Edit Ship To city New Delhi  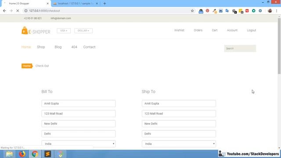(x=179, y=124)
